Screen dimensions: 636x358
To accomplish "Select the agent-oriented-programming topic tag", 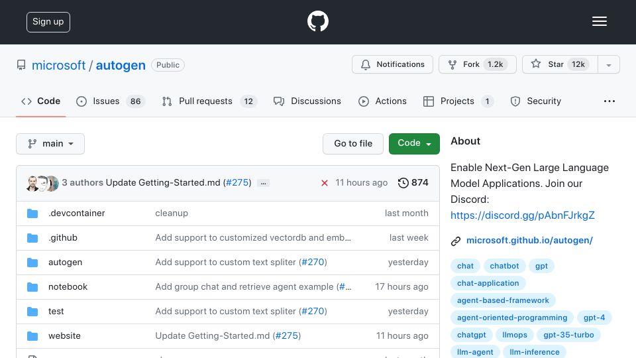I will pos(512,318).
